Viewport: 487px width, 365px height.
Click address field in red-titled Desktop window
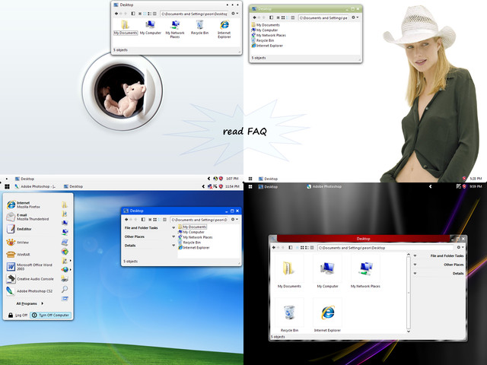coord(386,248)
